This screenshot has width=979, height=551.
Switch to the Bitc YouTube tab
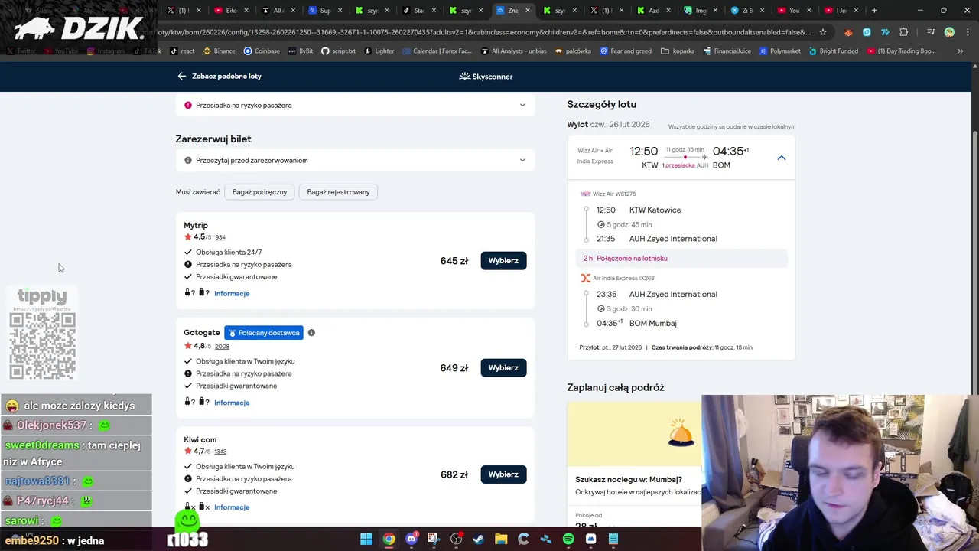coord(230,11)
